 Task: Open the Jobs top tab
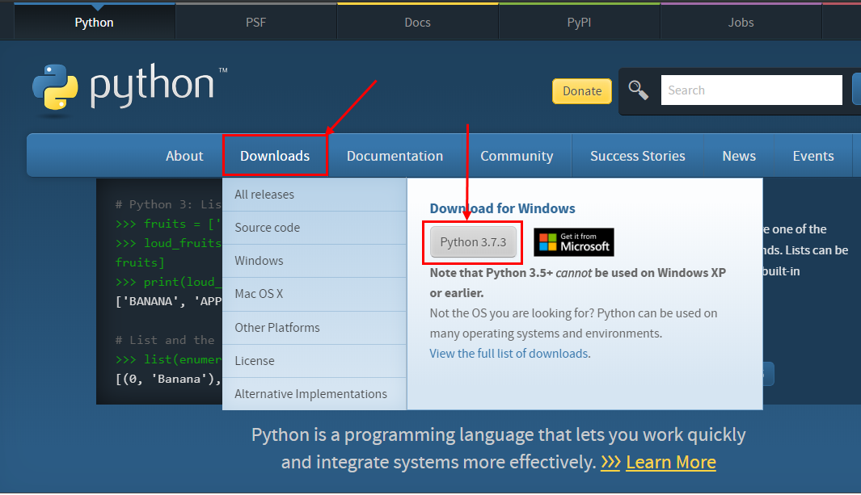741,23
